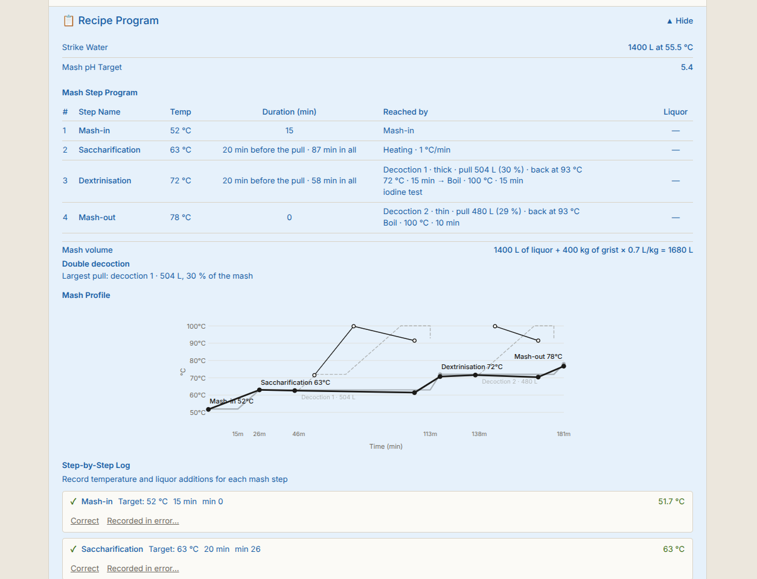Click the Step-by-Step Log heading
757x579 pixels.
pos(96,465)
